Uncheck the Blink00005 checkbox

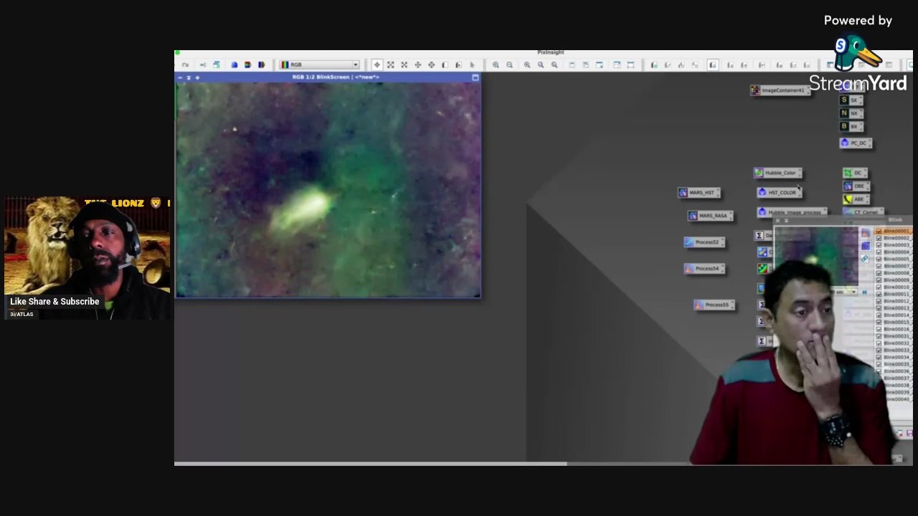[879, 259]
